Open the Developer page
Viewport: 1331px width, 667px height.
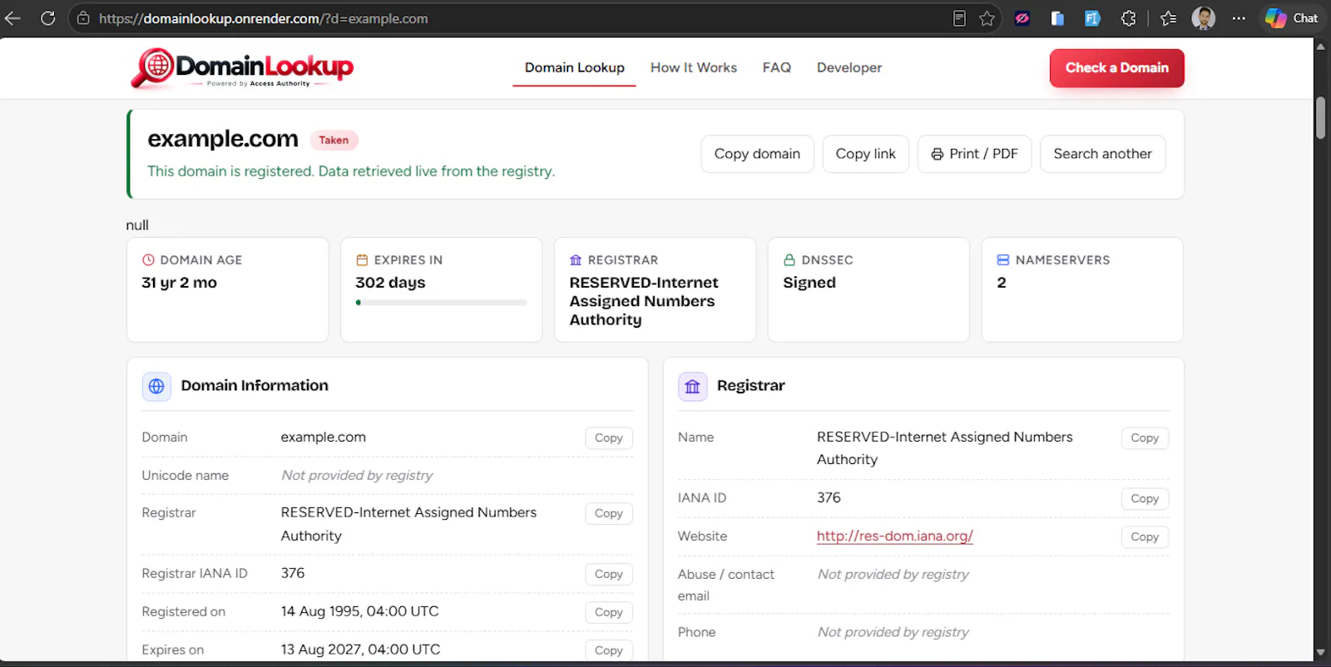pos(849,68)
